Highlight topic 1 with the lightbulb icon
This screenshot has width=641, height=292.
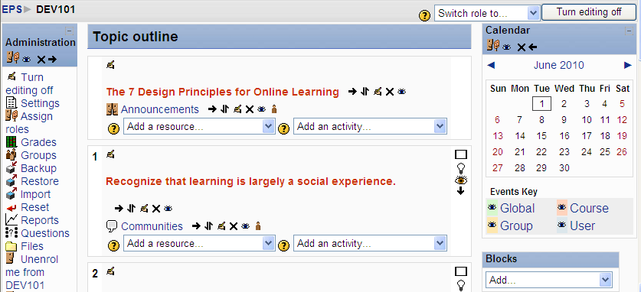pyautogui.click(x=461, y=167)
